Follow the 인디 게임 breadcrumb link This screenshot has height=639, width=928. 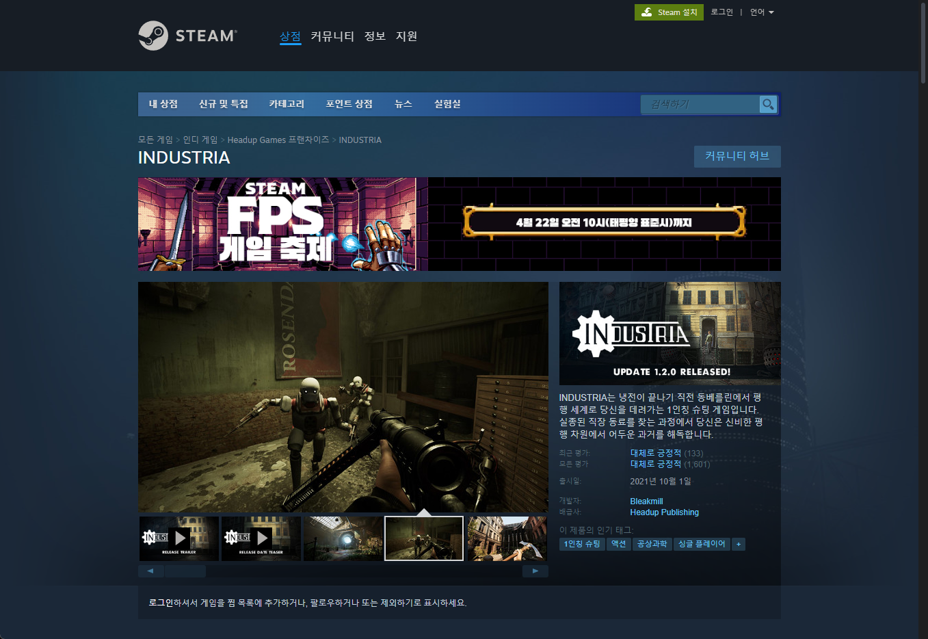click(200, 140)
